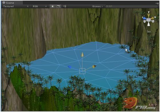
Task: Click the blue Z axis cone on gizmo
Action: [145, 18]
